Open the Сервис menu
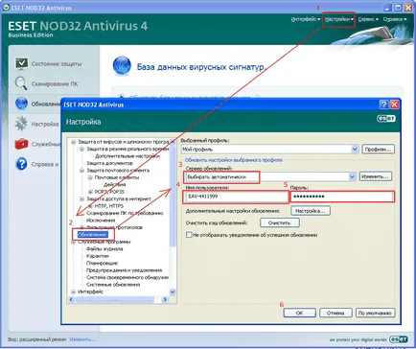 coord(368,19)
